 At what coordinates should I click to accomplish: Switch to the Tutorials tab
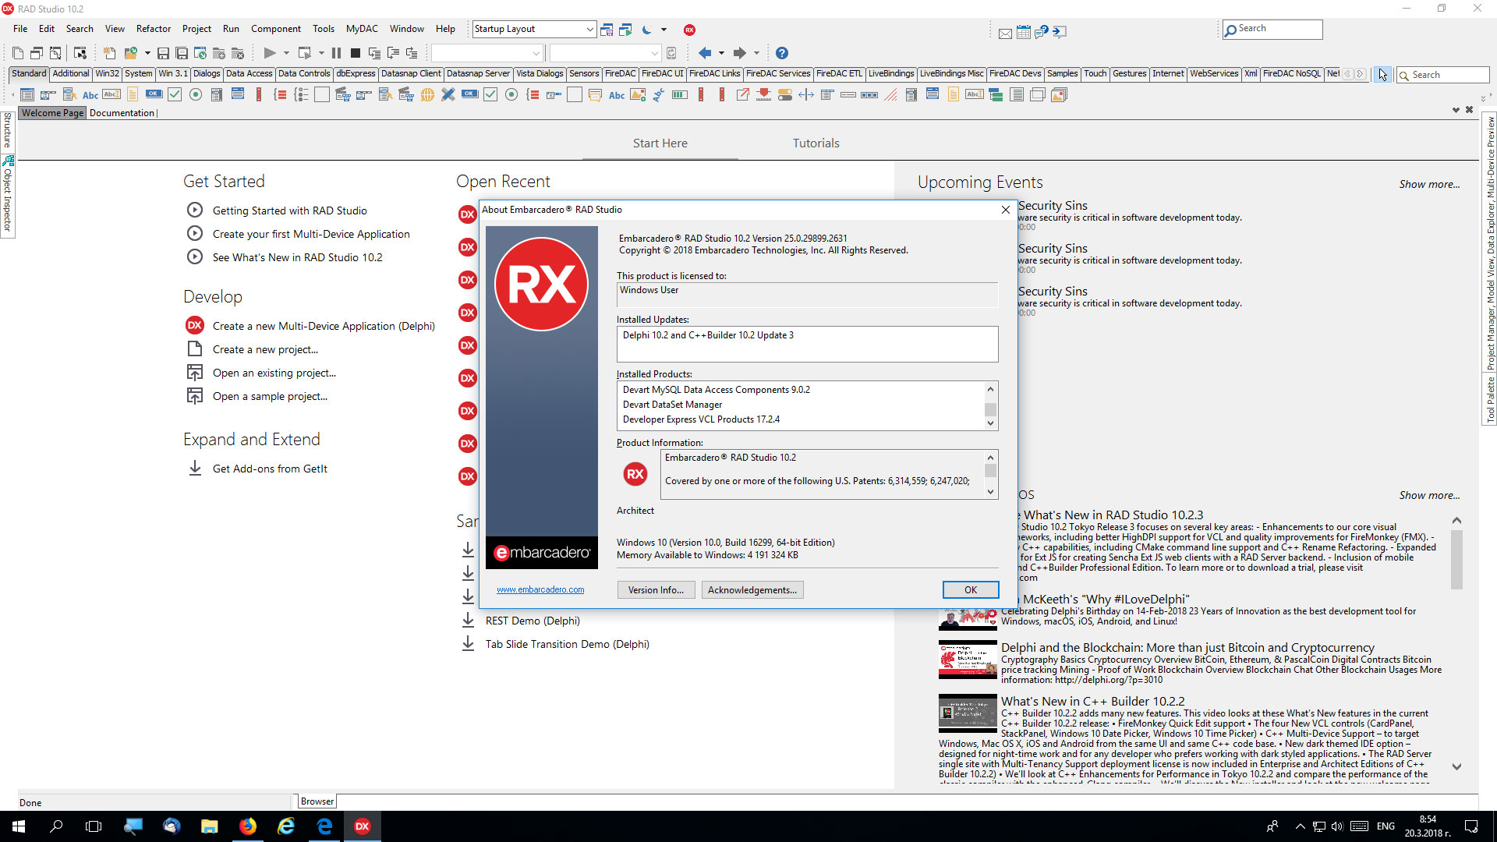[x=816, y=143]
